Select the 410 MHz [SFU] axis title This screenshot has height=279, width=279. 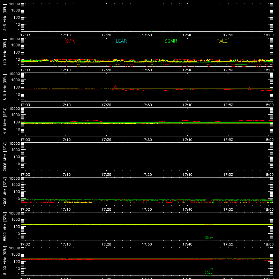(5, 52)
